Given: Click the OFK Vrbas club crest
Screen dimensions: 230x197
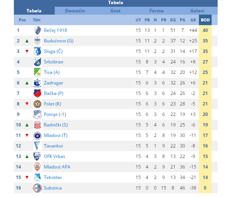Looking at the screenshot, I should pos(37,156).
